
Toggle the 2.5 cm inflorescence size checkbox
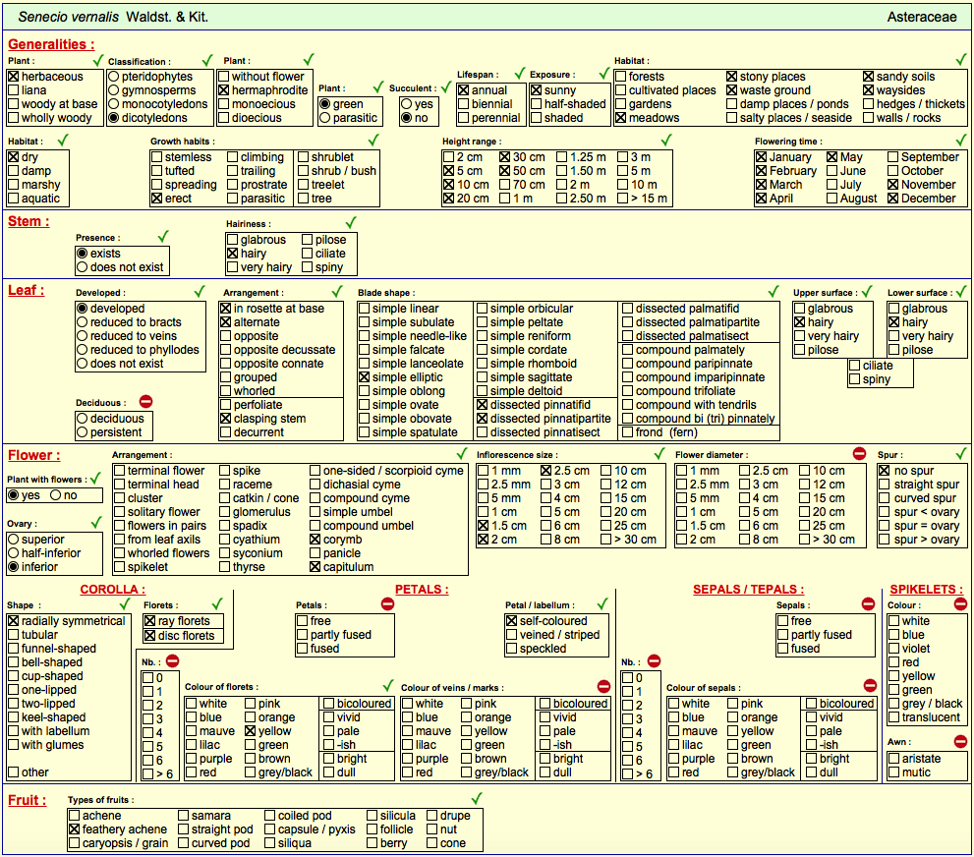point(546,470)
